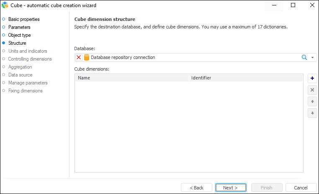Click the database search magnifier icon

[x=304, y=57]
